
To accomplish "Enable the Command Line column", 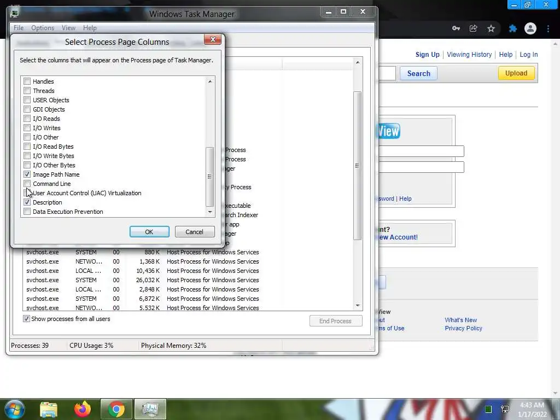I will [27, 184].
